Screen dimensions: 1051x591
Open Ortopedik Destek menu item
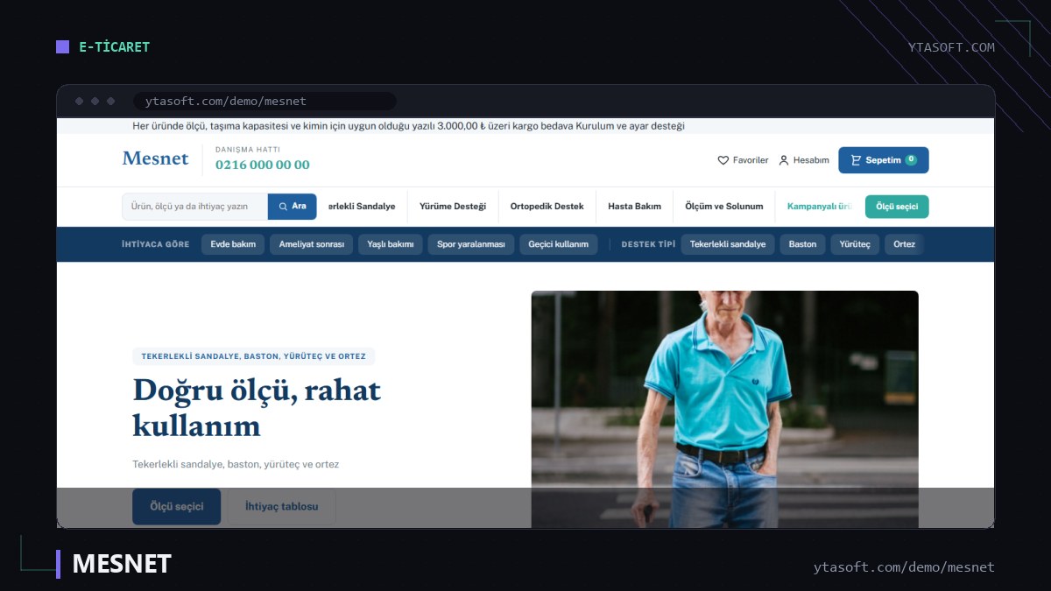coord(547,207)
